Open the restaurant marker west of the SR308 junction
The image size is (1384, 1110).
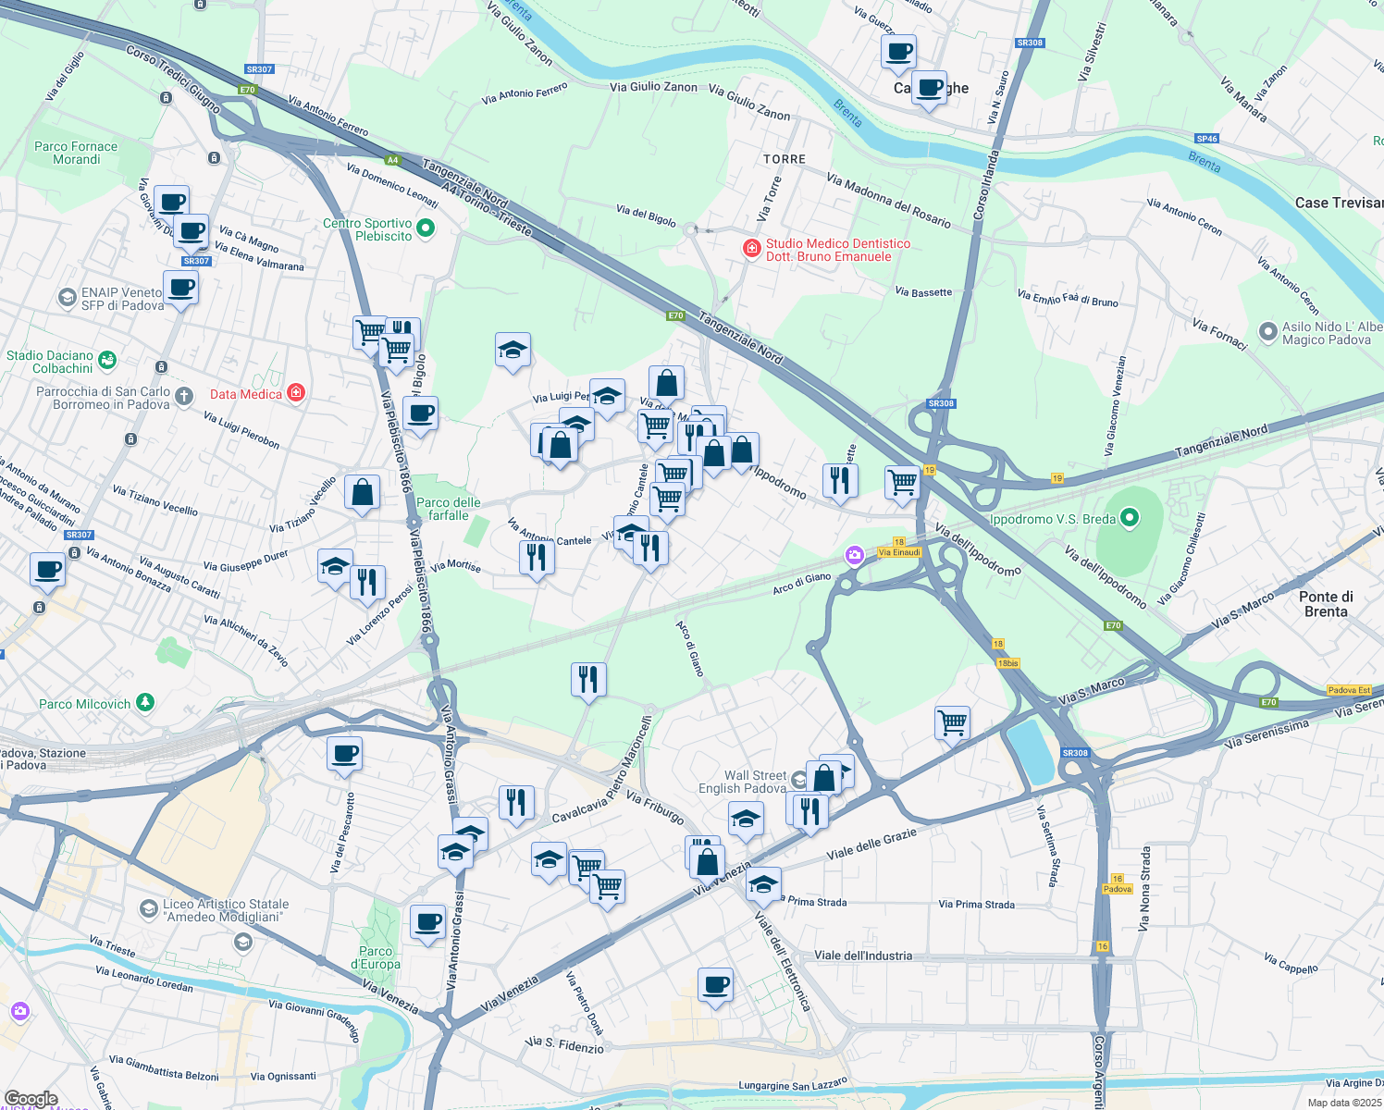coord(840,481)
